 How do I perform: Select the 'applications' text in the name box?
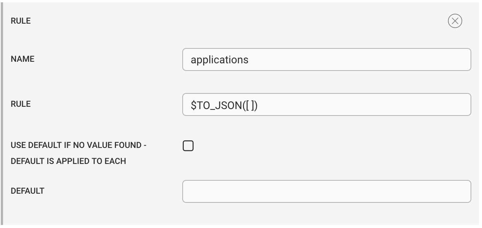[220, 60]
